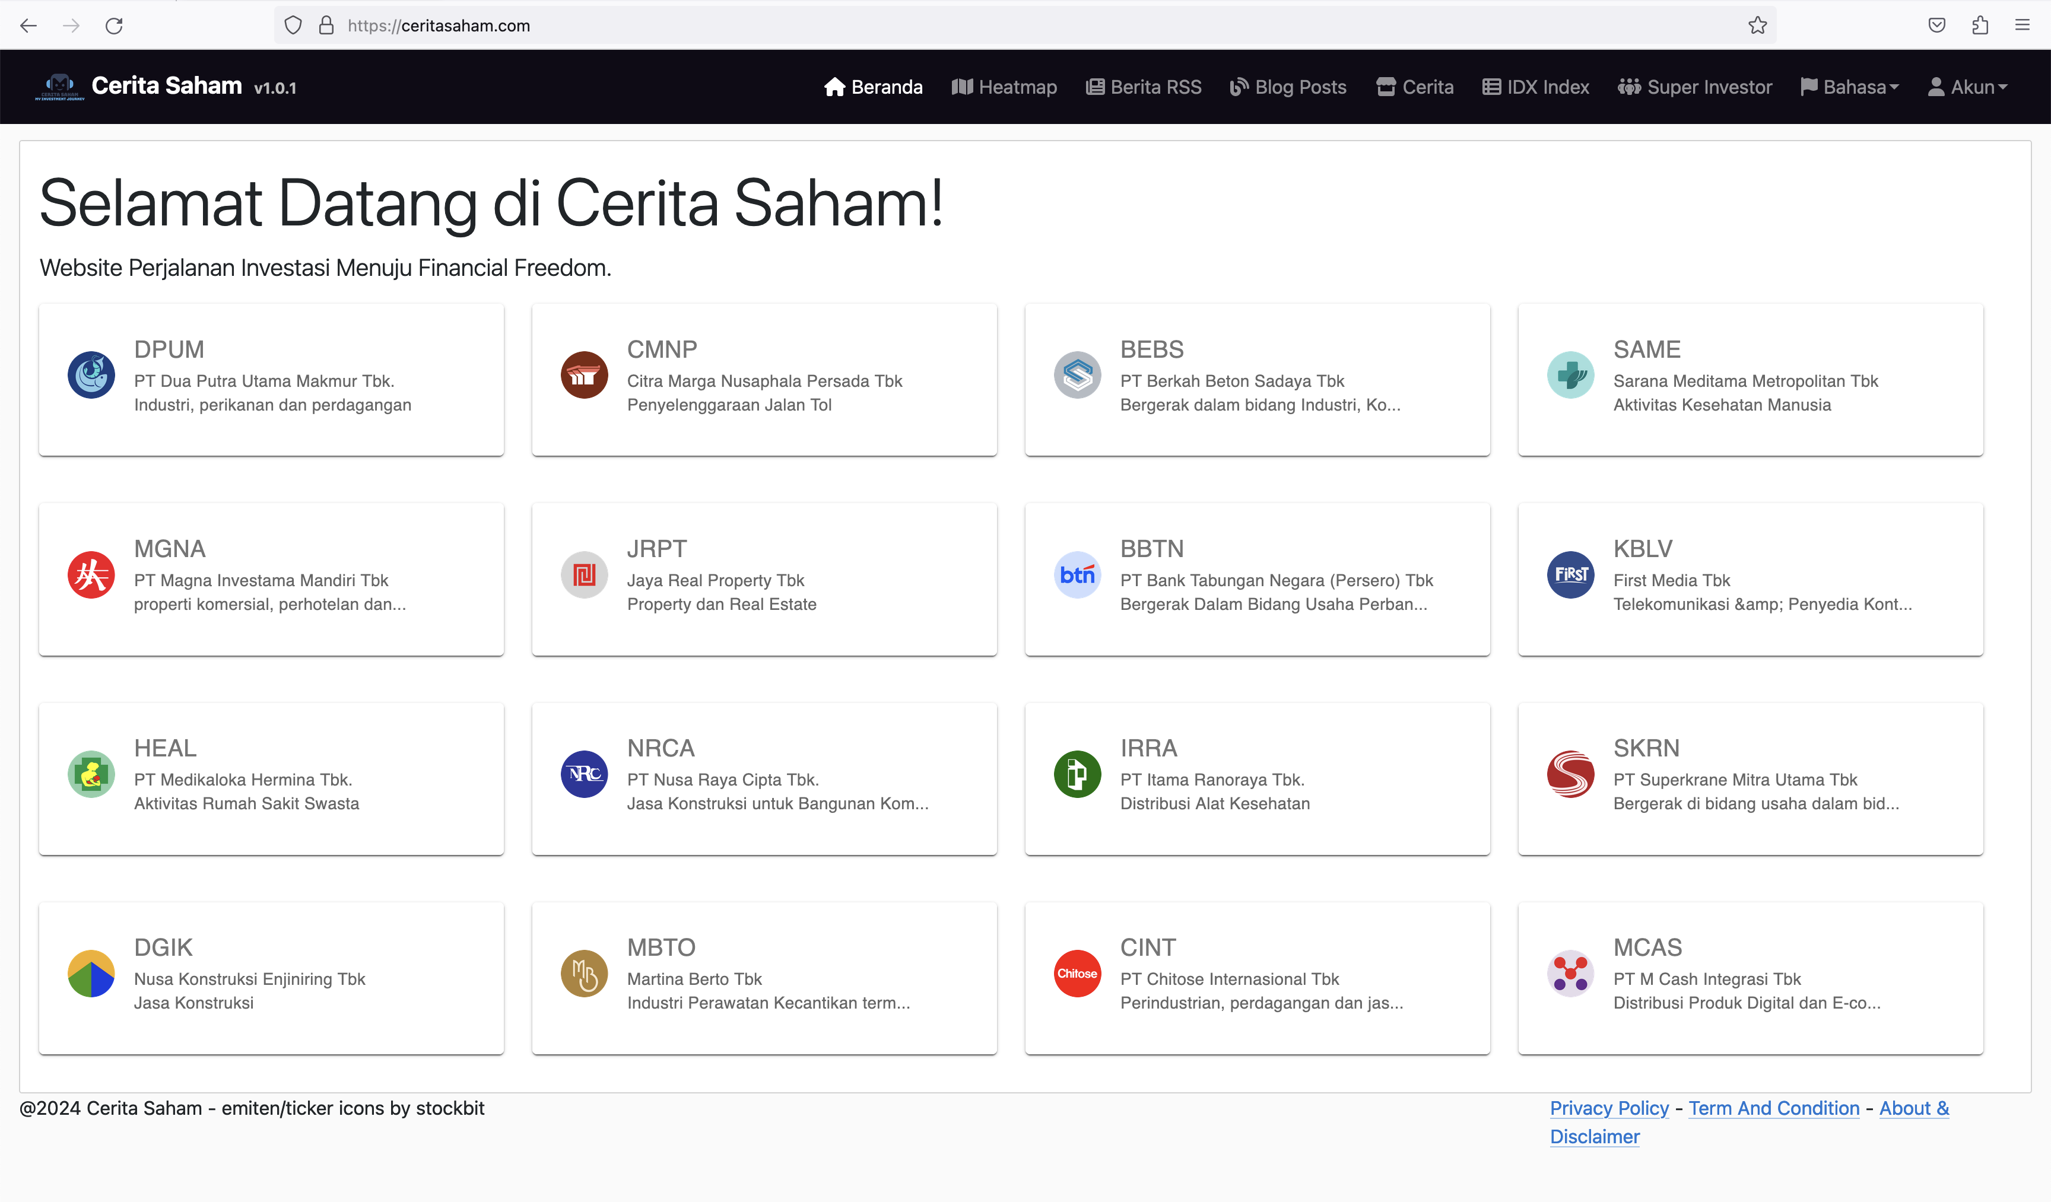Click the IRRA green logo icon
The width and height of the screenshot is (2051, 1202).
coord(1078,774)
